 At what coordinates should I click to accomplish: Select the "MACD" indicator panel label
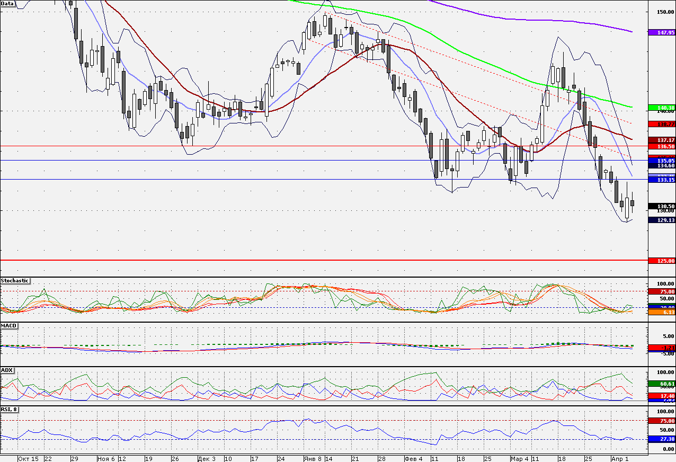8,325
